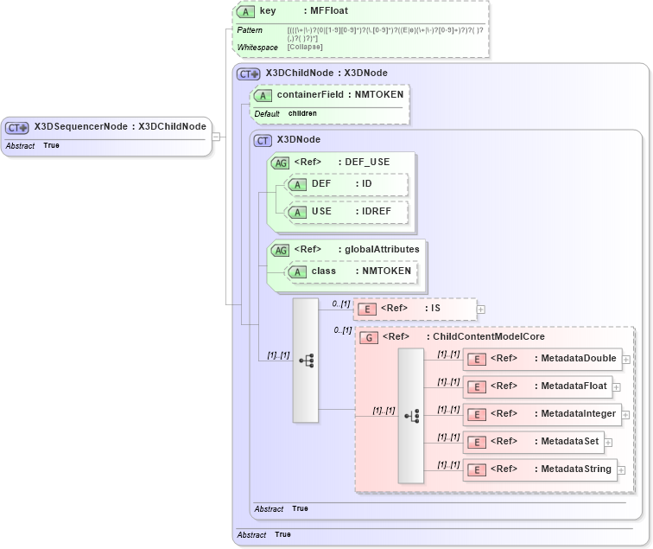
Task: Select the X3DNode title text
Action: point(299,140)
